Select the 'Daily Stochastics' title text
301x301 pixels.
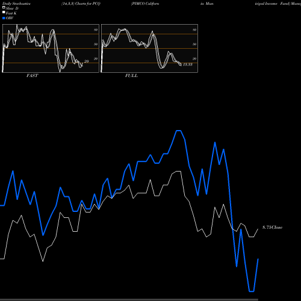pyautogui.click(x=16, y=4)
